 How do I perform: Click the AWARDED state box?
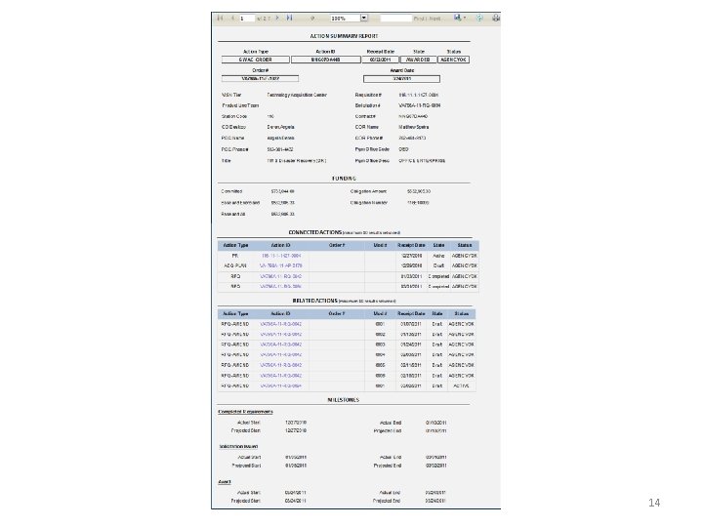click(418, 60)
